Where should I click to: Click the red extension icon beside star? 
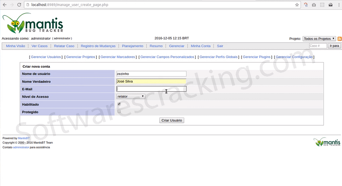pos(306,5)
